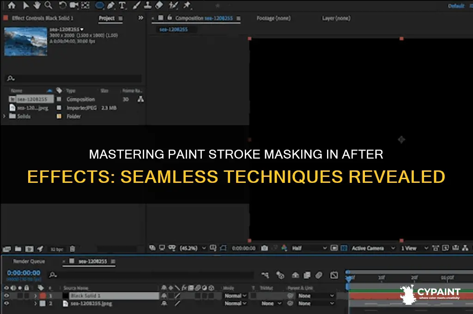Toggle the Composition viewer lock icon
Viewport: 473px width, 314px height.
170,18
